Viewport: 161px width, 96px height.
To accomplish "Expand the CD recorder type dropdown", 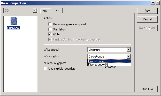I will [35, 11].
